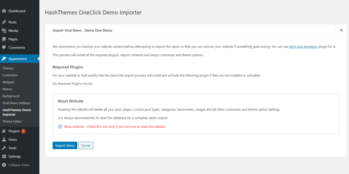Click the Dashboard gauge icon
Image resolution: width=349 pixels, height=174 pixels.
pos(4,11)
